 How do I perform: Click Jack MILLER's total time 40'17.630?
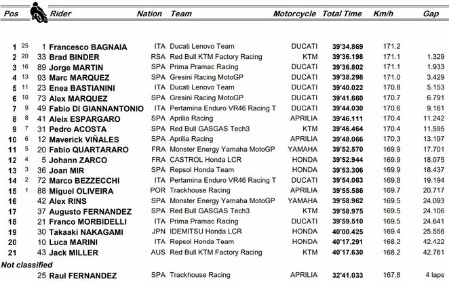point(341,253)
